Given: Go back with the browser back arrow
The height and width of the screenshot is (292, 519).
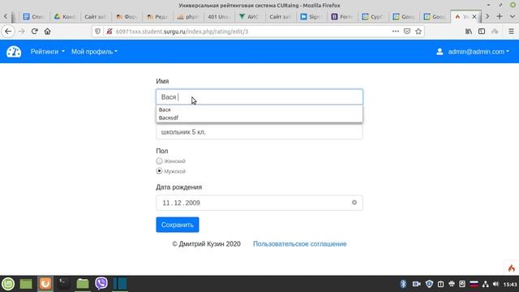Looking at the screenshot, I should pyautogui.click(x=8, y=32).
